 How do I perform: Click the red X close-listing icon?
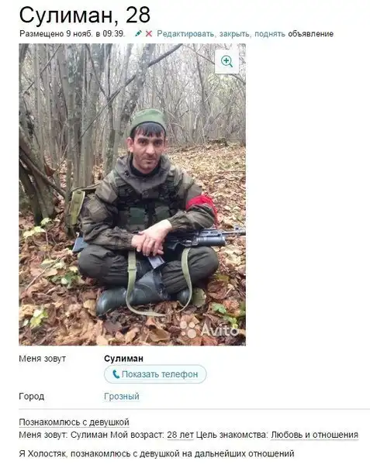pos(148,34)
